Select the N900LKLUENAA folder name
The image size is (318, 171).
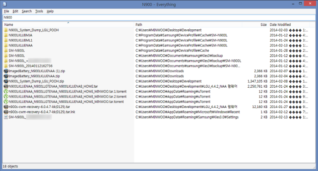21,46
